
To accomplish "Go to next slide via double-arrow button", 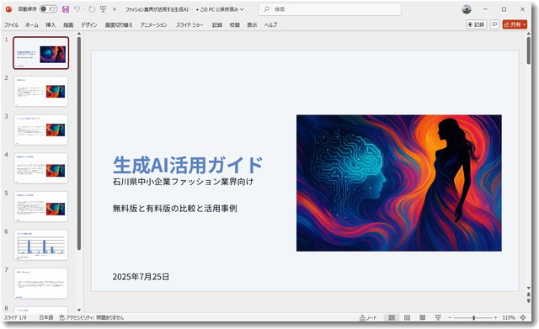I will 528,300.
